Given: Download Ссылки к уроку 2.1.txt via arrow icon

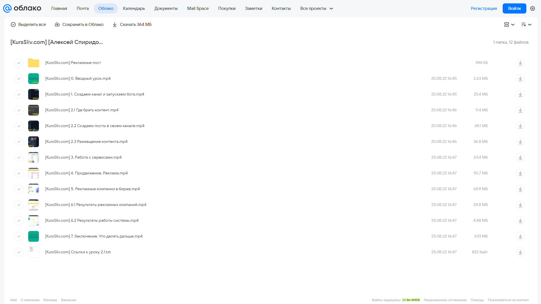Looking at the screenshot, I should tap(520, 252).
